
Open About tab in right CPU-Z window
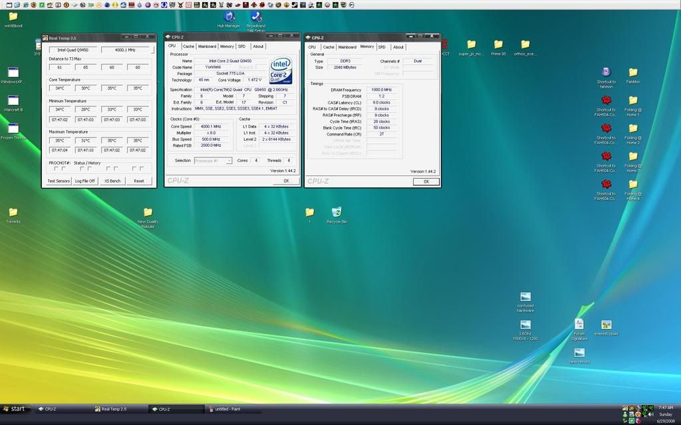398,47
